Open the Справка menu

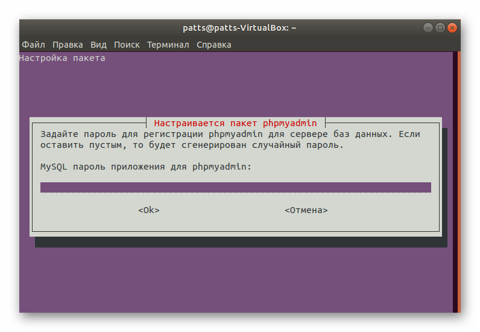(214, 45)
